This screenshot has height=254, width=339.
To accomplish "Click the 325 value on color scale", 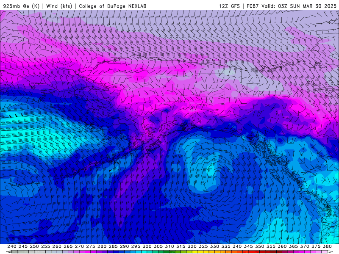I will (203, 246).
